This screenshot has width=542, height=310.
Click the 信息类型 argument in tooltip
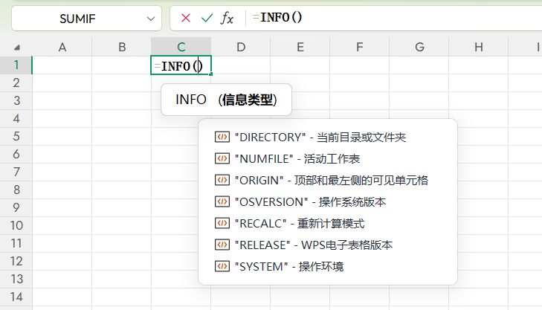point(248,100)
